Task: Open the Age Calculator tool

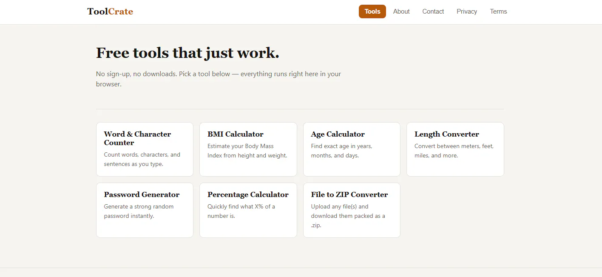Action: click(352, 149)
